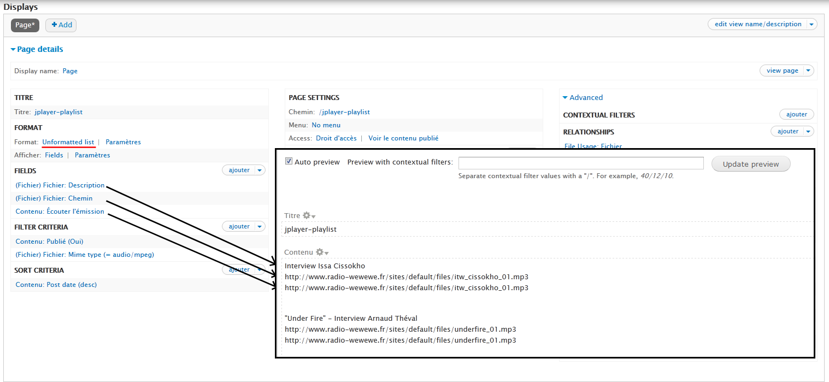Open the ajouter dropdown arrow for FIELDS
Image resolution: width=829 pixels, height=382 pixels.
(260, 170)
